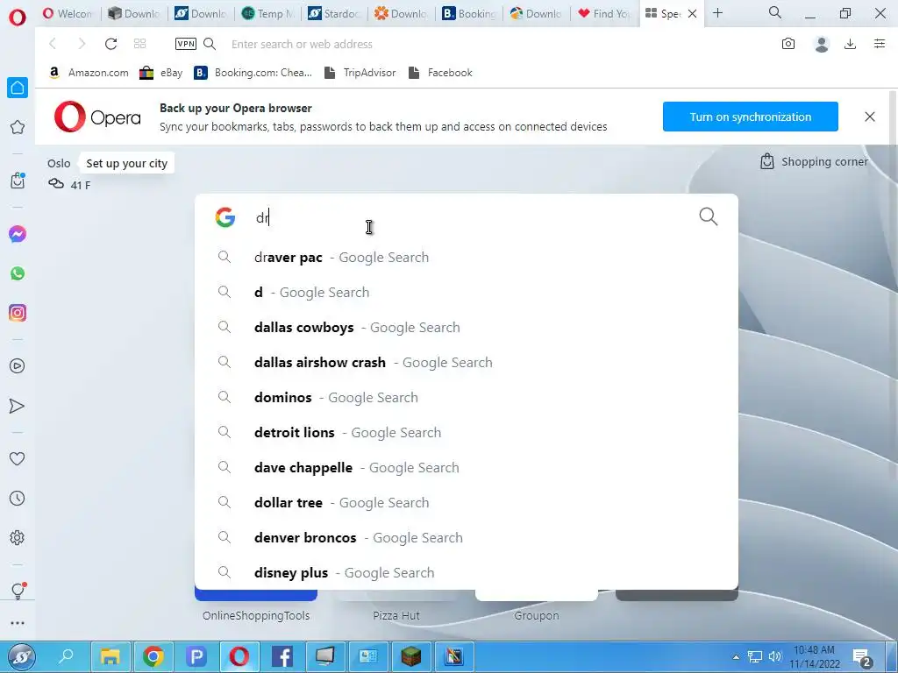Open the Speed Dial start page button
The width and height of the screenshot is (898, 673).
pyautogui.click(x=139, y=44)
